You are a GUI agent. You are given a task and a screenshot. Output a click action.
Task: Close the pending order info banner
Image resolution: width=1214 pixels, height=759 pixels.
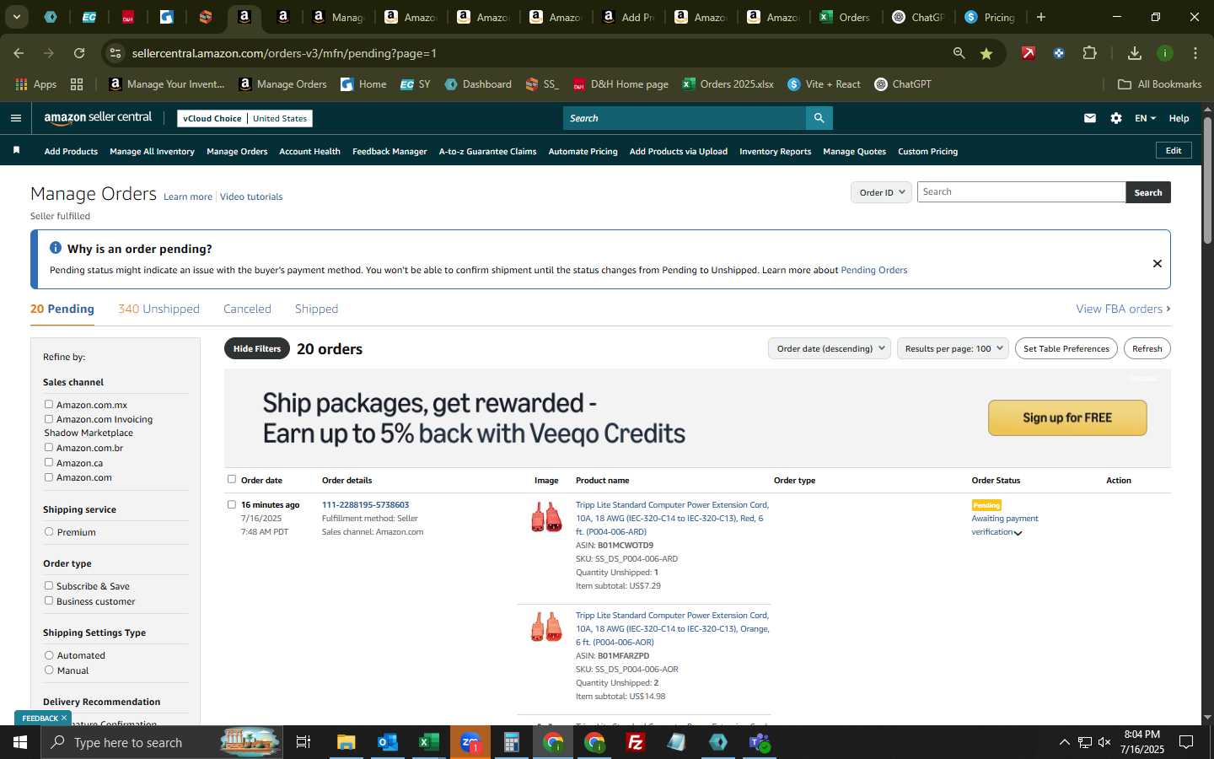(x=1158, y=263)
